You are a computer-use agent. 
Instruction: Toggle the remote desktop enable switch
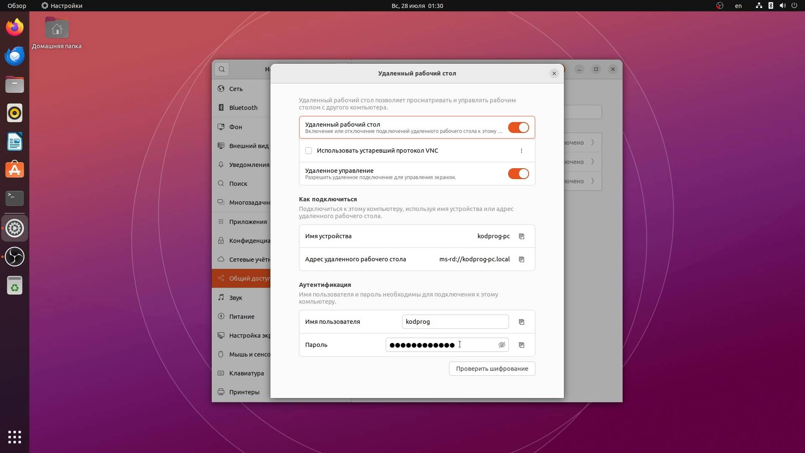(518, 127)
